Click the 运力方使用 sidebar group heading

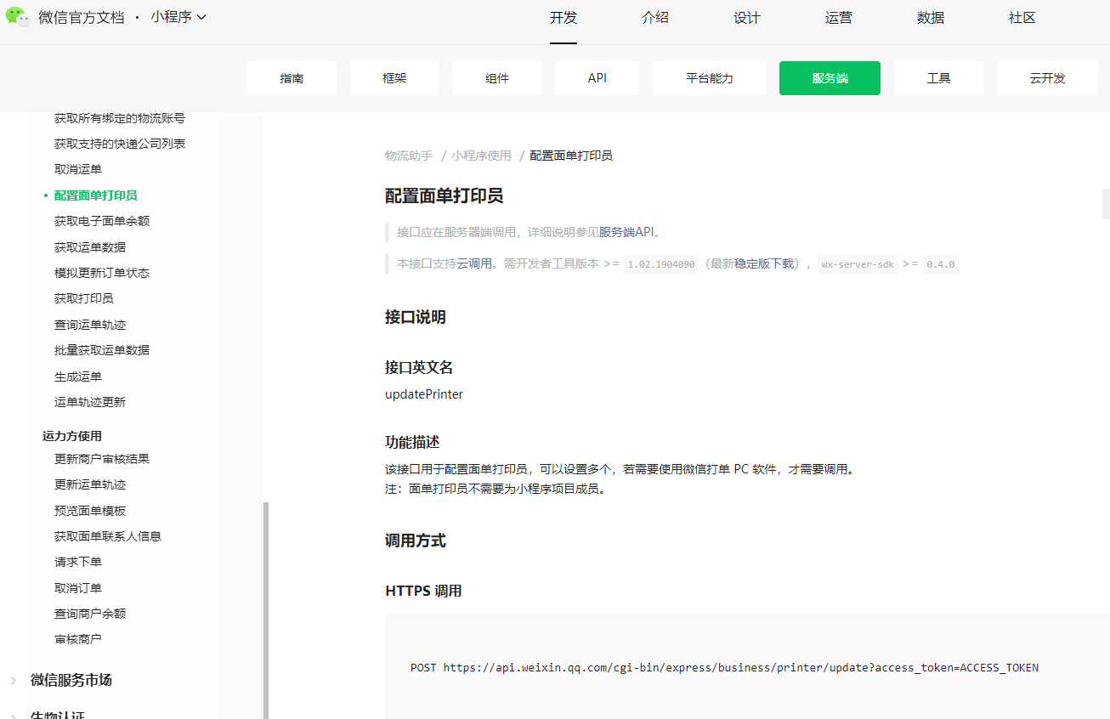72,436
